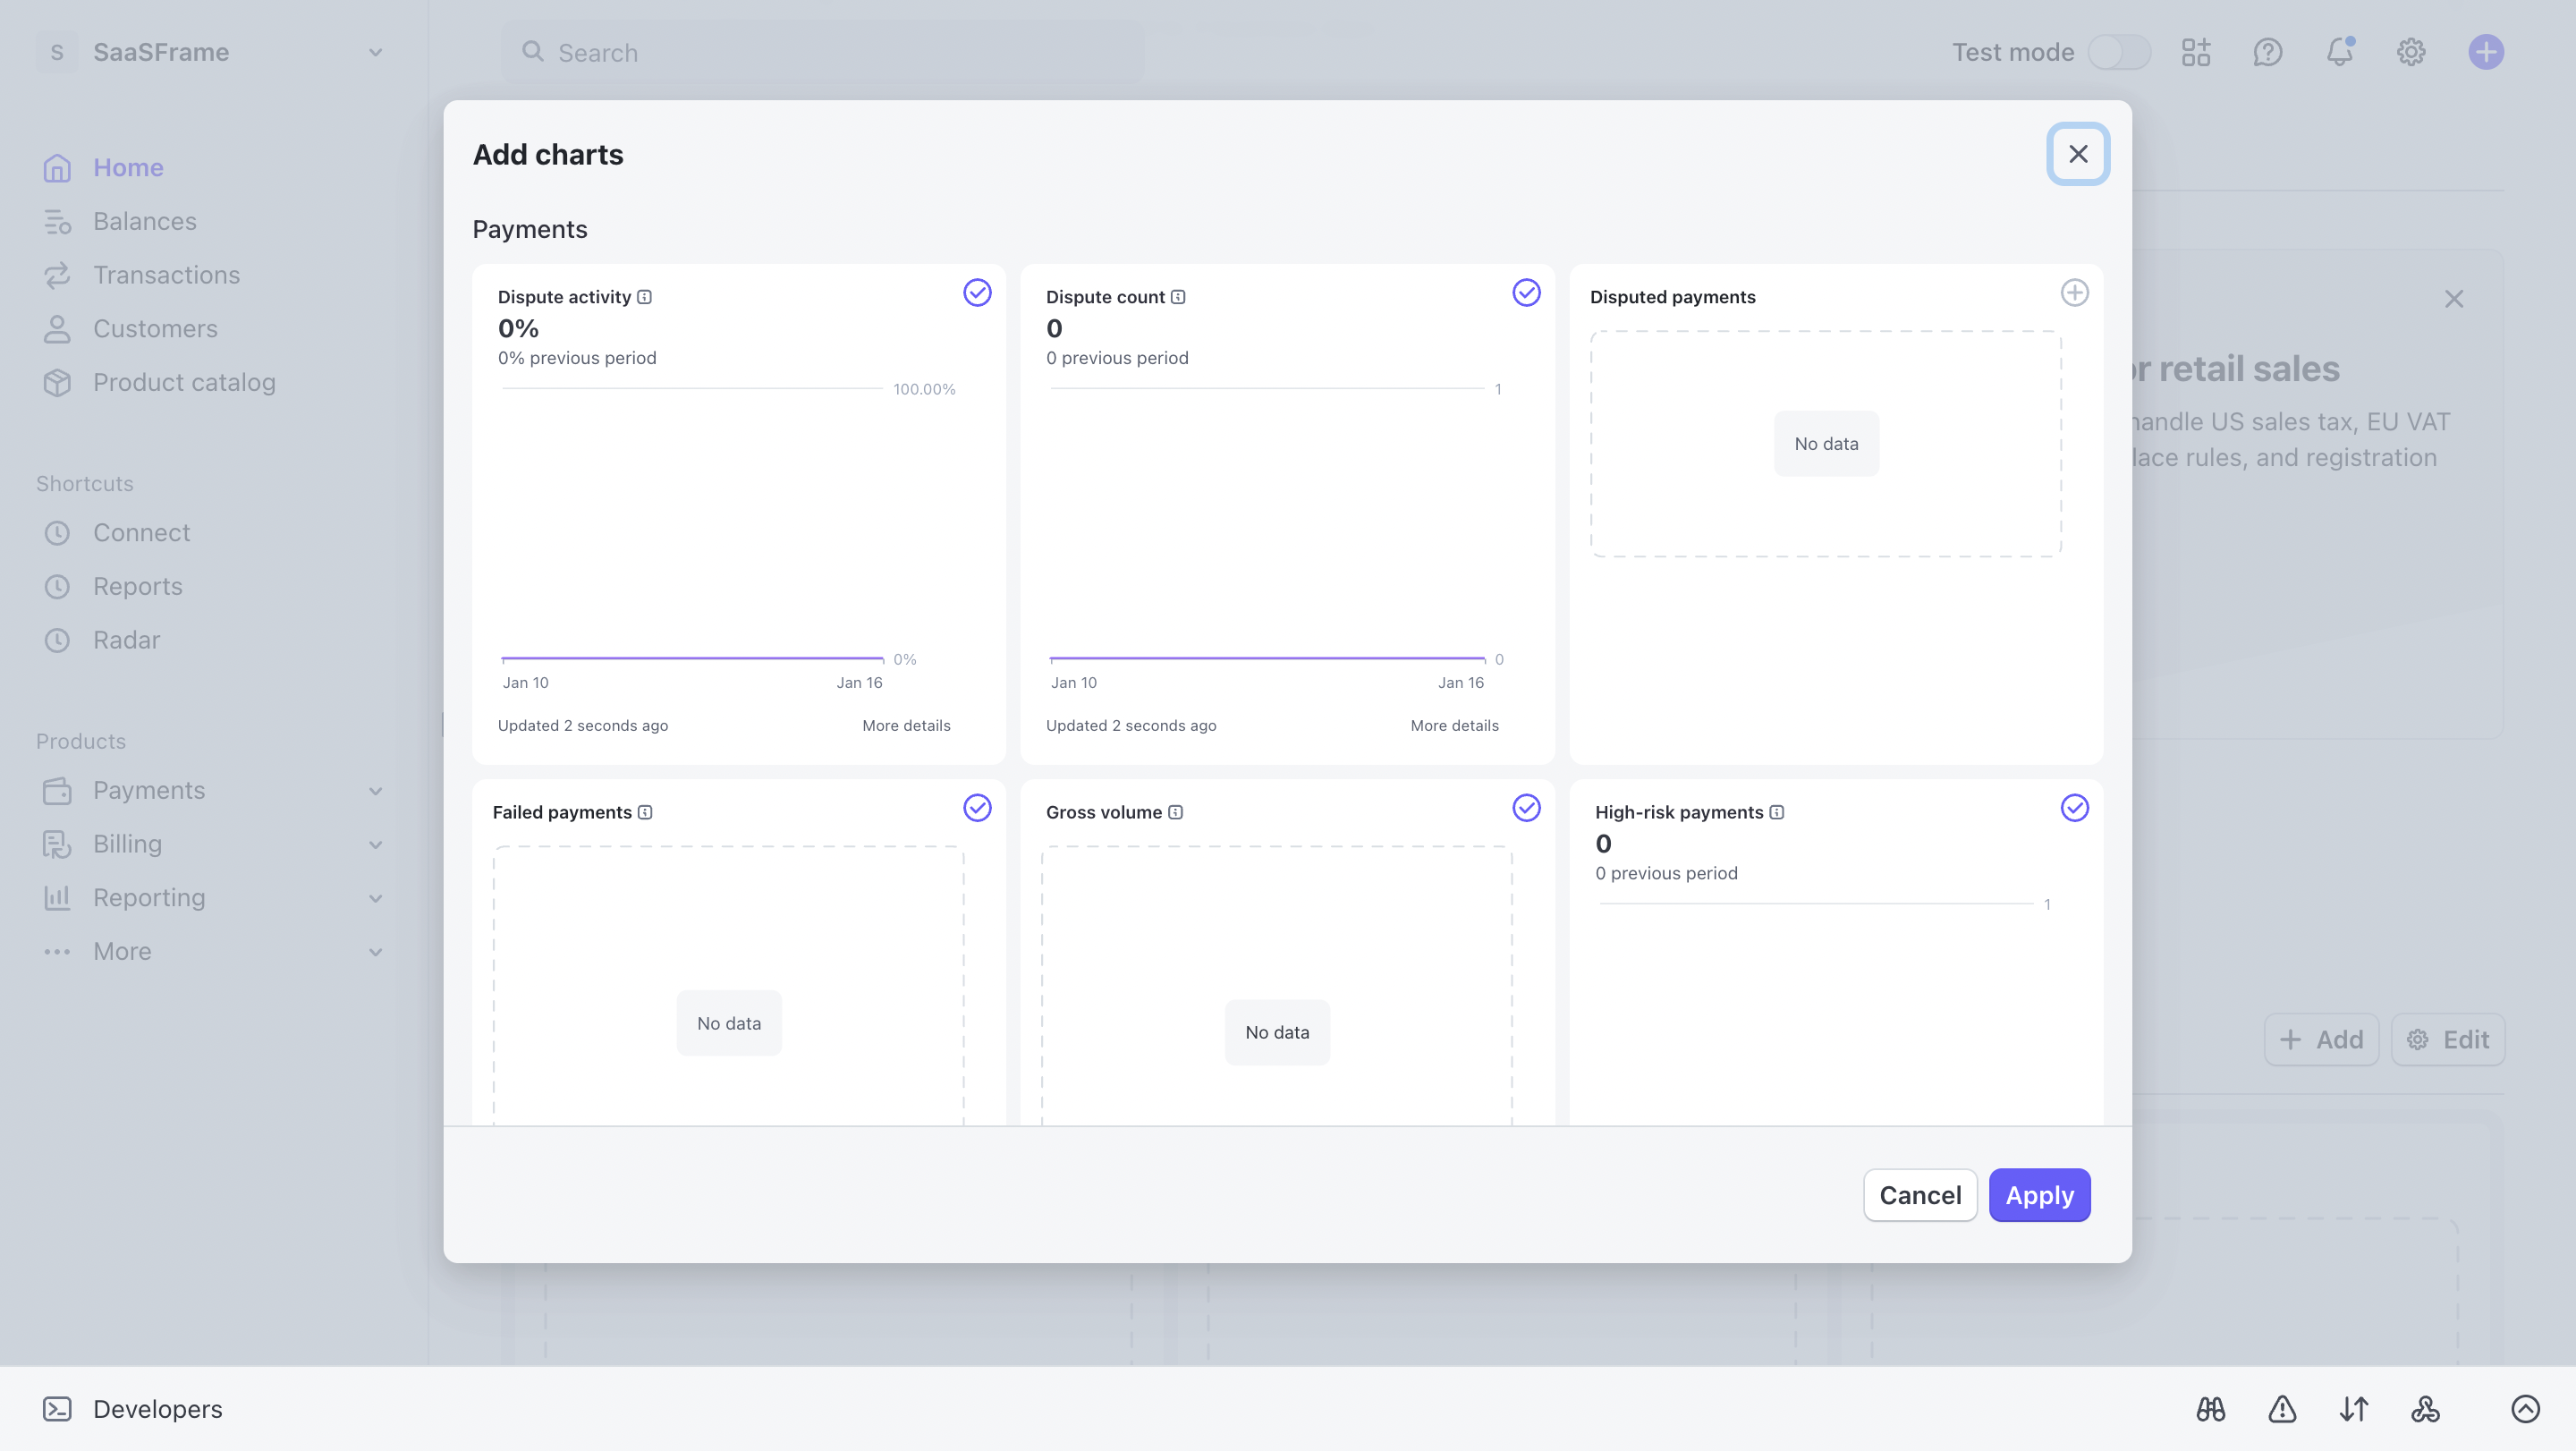The image size is (2576, 1451).
Task: Open the settings gear icon
Action: coord(2411,52)
